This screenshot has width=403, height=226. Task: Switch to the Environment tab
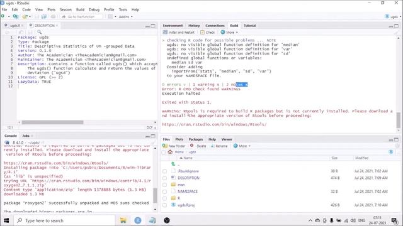tap(173, 26)
